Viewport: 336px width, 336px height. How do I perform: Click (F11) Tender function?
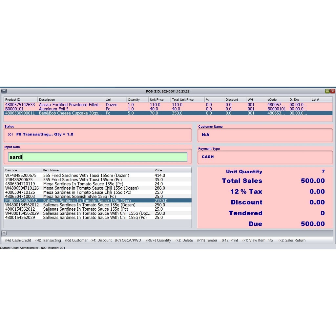click(207, 241)
